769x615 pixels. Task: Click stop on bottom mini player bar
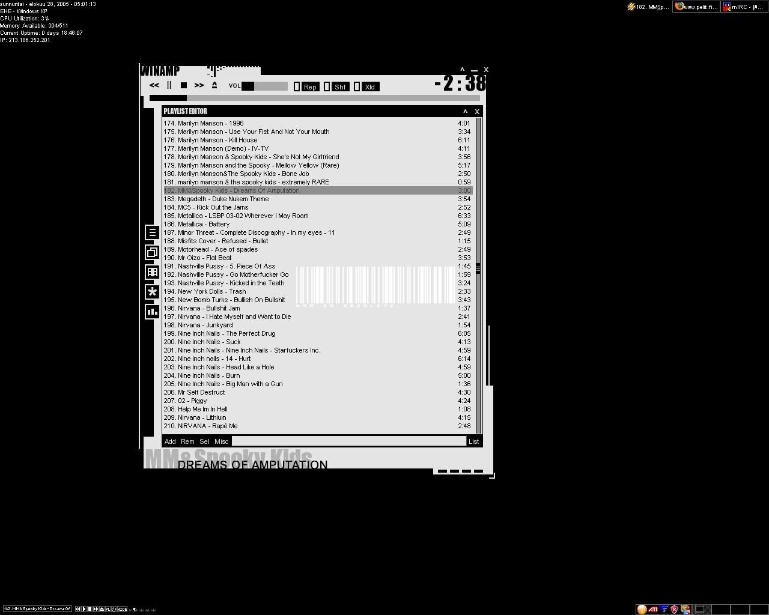coord(90,609)
